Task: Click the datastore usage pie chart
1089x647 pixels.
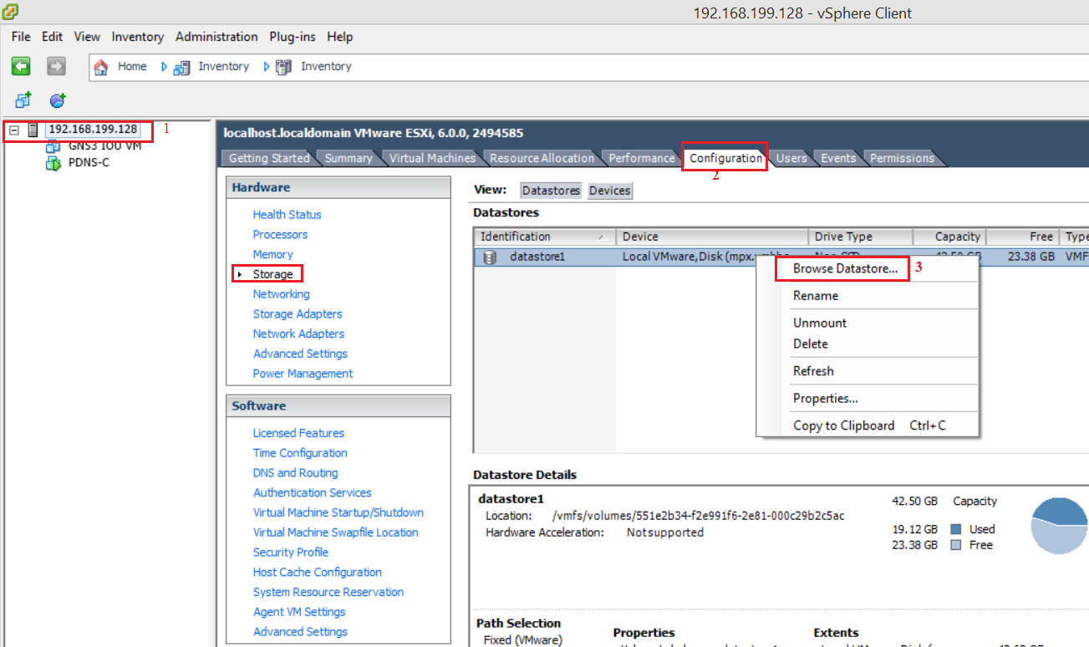Action: [x=1058, y=527]
